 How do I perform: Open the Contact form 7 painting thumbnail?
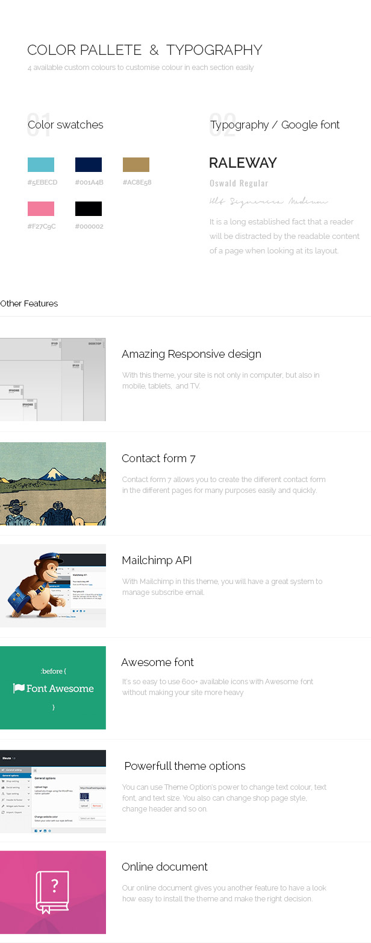[53, 484]
